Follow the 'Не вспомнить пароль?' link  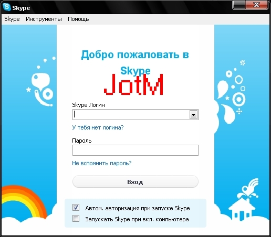(102, 163)
